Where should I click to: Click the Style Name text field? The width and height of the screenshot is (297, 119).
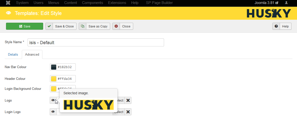[96, 42]
